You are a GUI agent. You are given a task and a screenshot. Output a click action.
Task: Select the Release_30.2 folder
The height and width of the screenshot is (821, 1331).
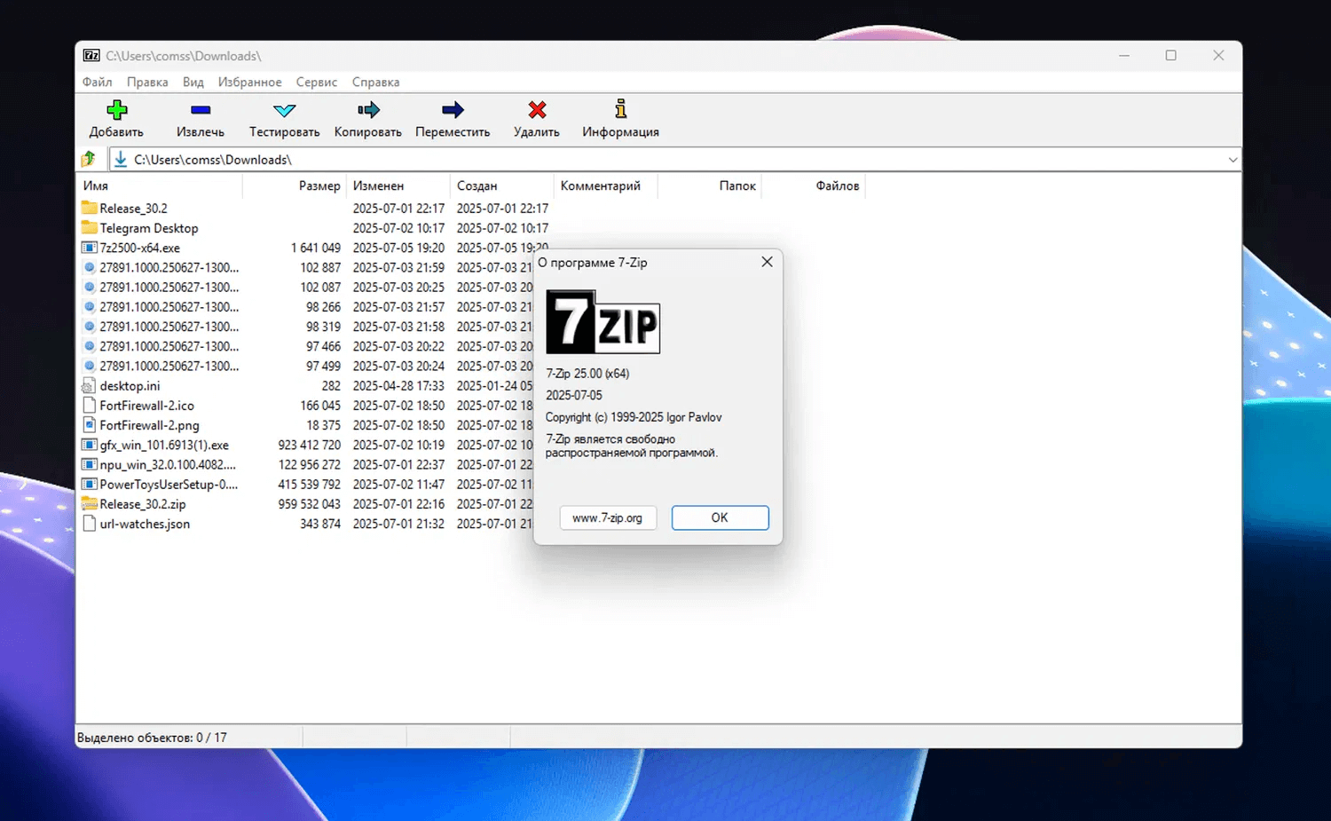coord(133,209)
